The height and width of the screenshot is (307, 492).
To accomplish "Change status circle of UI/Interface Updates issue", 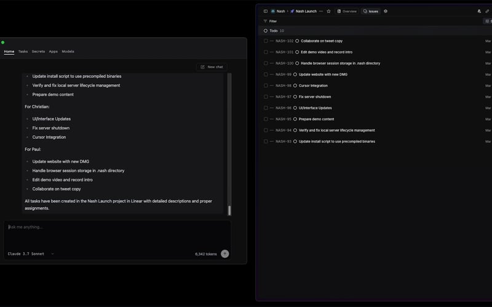I will point(295,108).
